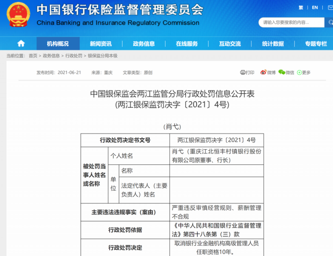The image size is (333, 256).
Task: Open the 新闻资讯 menu tab
Action: pos(101,44)
